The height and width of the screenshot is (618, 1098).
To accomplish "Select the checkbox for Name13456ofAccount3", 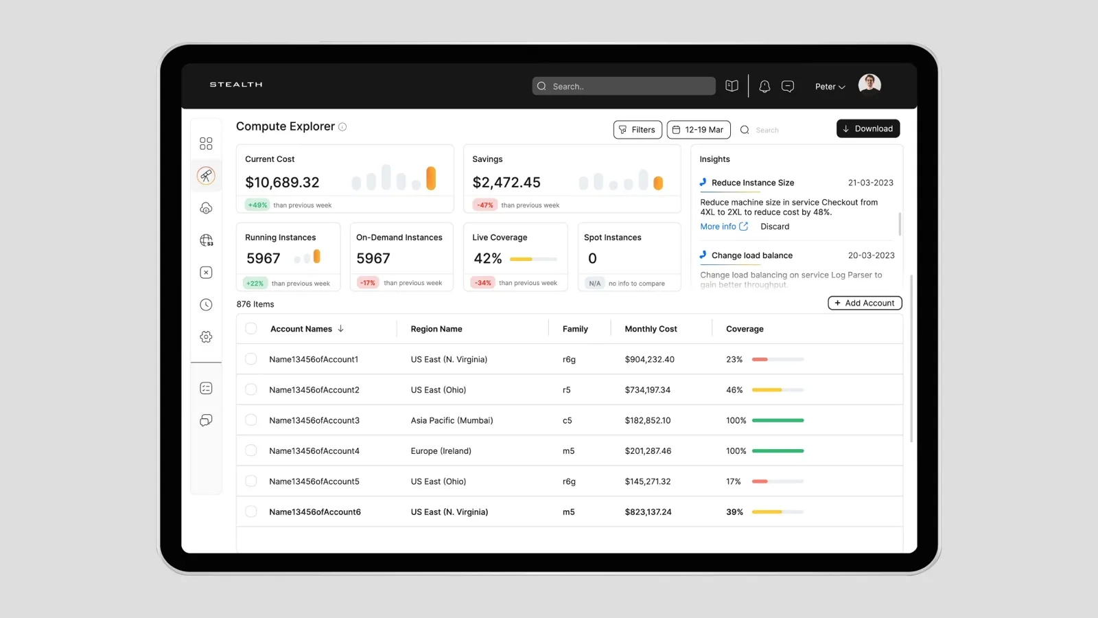I will point(251,420).
